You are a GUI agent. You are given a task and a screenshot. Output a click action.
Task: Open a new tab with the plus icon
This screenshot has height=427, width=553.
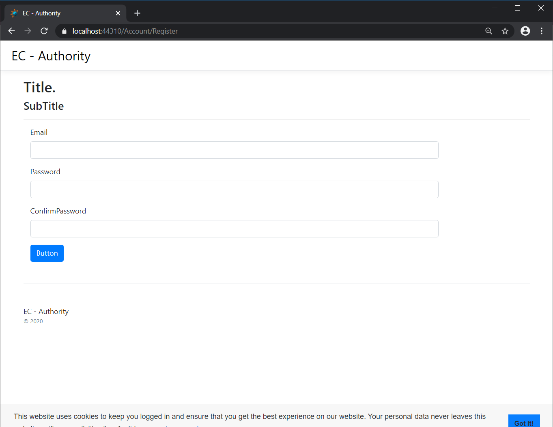pos(137,13)
